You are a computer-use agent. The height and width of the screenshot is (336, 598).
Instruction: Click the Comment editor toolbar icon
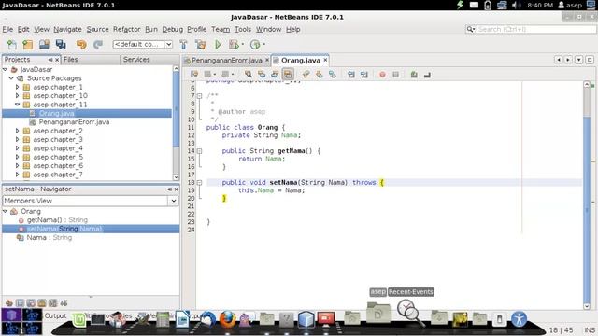tap(414, 75)
